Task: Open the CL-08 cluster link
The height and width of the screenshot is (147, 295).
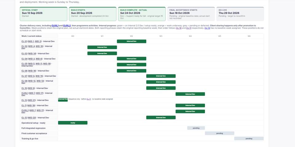Action: [x=25, y=81]
